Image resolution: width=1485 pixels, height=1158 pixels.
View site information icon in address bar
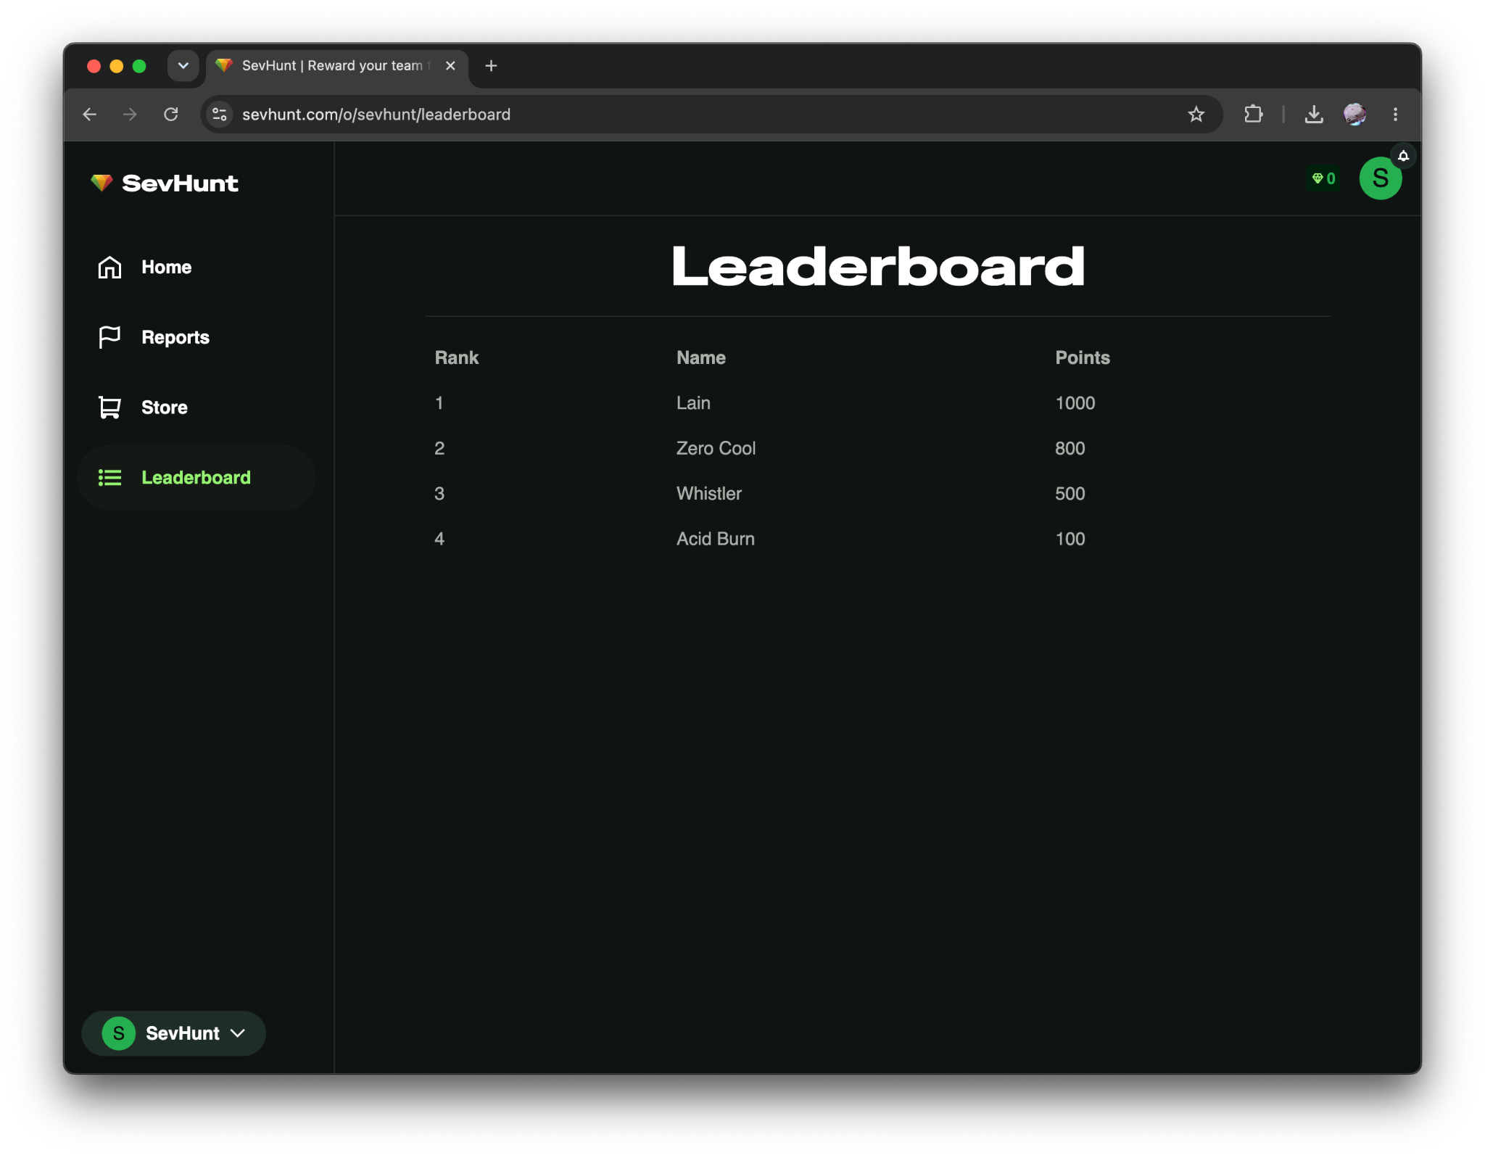[220, 115]
